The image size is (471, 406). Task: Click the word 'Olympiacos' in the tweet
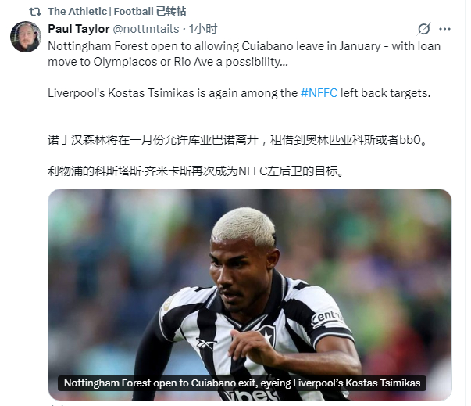click(125, 62)
